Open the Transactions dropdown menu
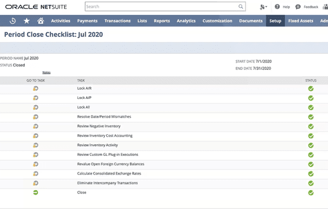The height and width of the screenshot is (209, 328). tap(117, 21)
